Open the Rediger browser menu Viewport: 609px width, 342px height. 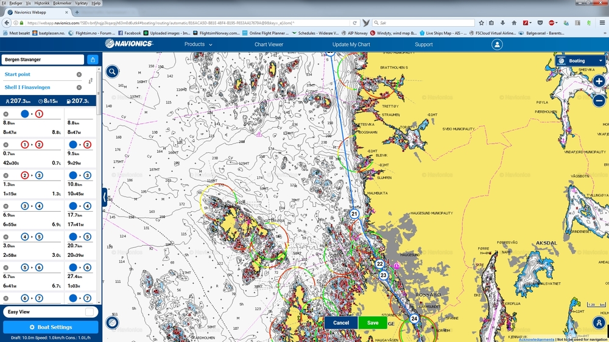click(x=16, y=3)
